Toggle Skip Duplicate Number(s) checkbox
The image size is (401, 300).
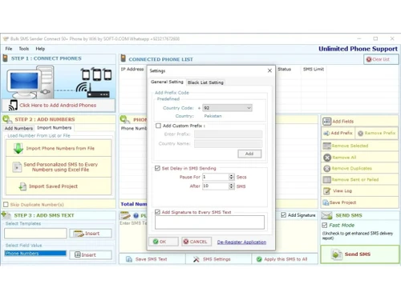point(6,205)
